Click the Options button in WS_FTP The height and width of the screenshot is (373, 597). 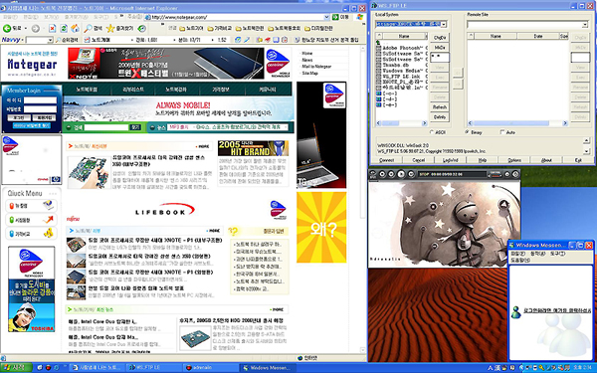point(514,160)
